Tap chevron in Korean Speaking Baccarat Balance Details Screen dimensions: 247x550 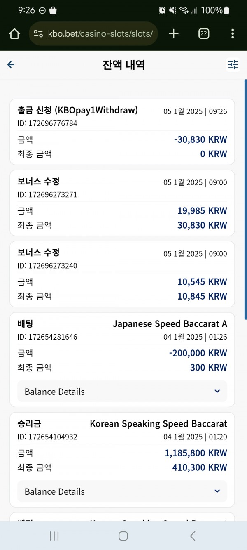point(217,491)
